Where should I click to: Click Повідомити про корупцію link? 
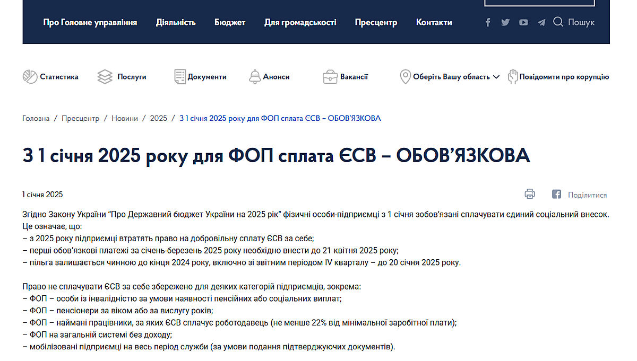(563, 77)
